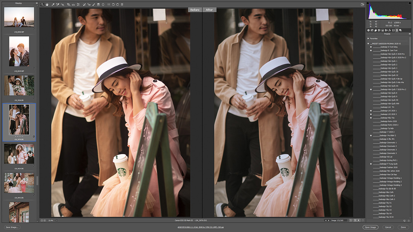Rotate image 90 degrees counterclockwise
The image size is (413, 232).
click(113, 4)
